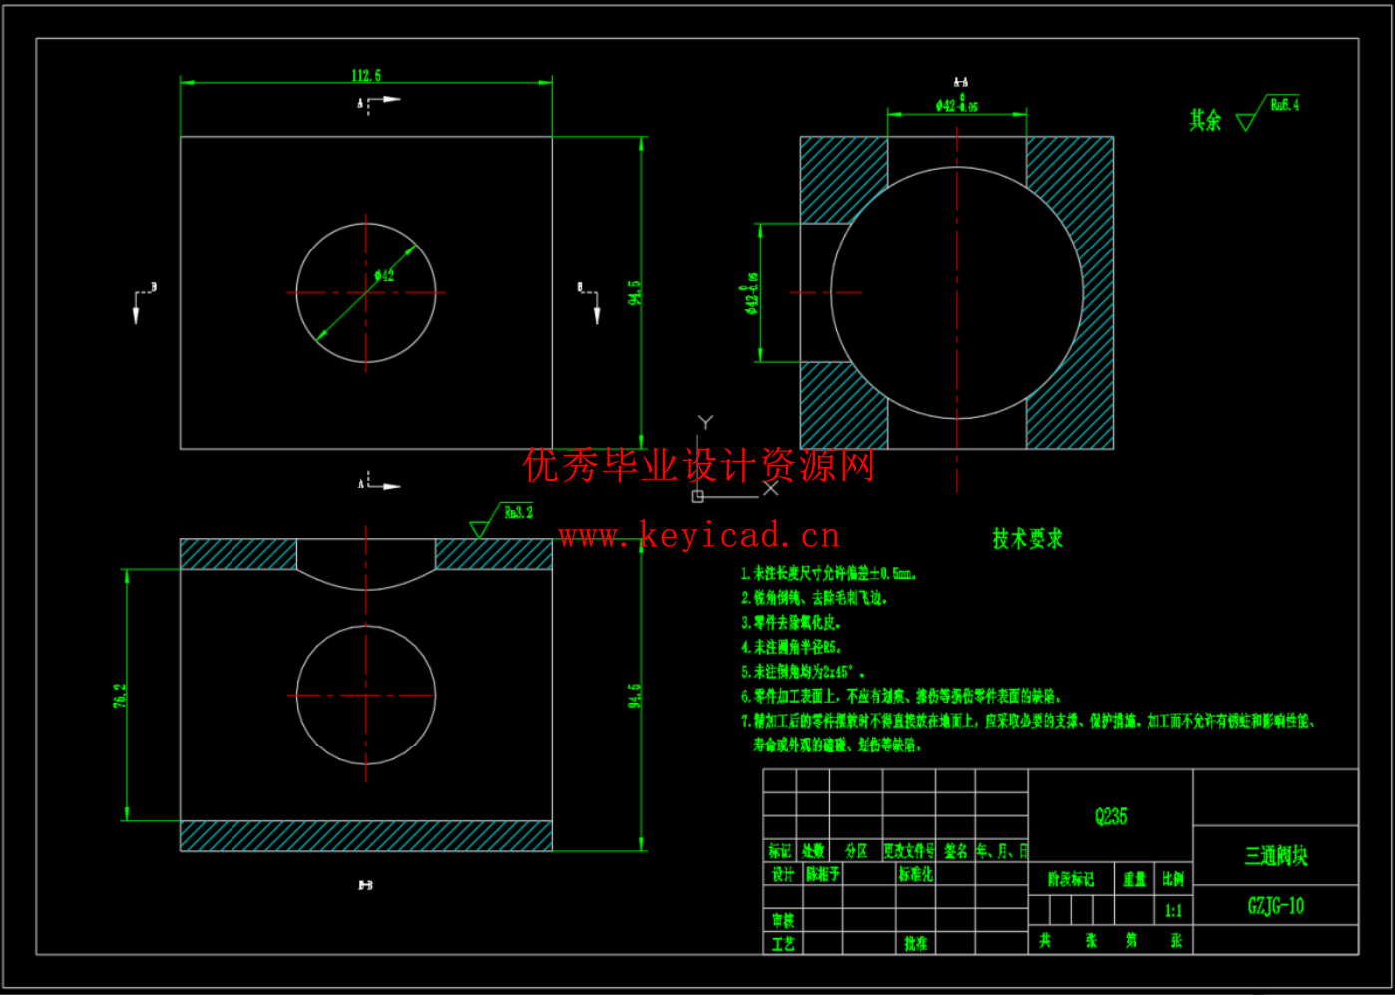This screenshot has height=995, width=1395.
Task: Click the bottom section A arrow marker
Action: click(x=379, y=484)
